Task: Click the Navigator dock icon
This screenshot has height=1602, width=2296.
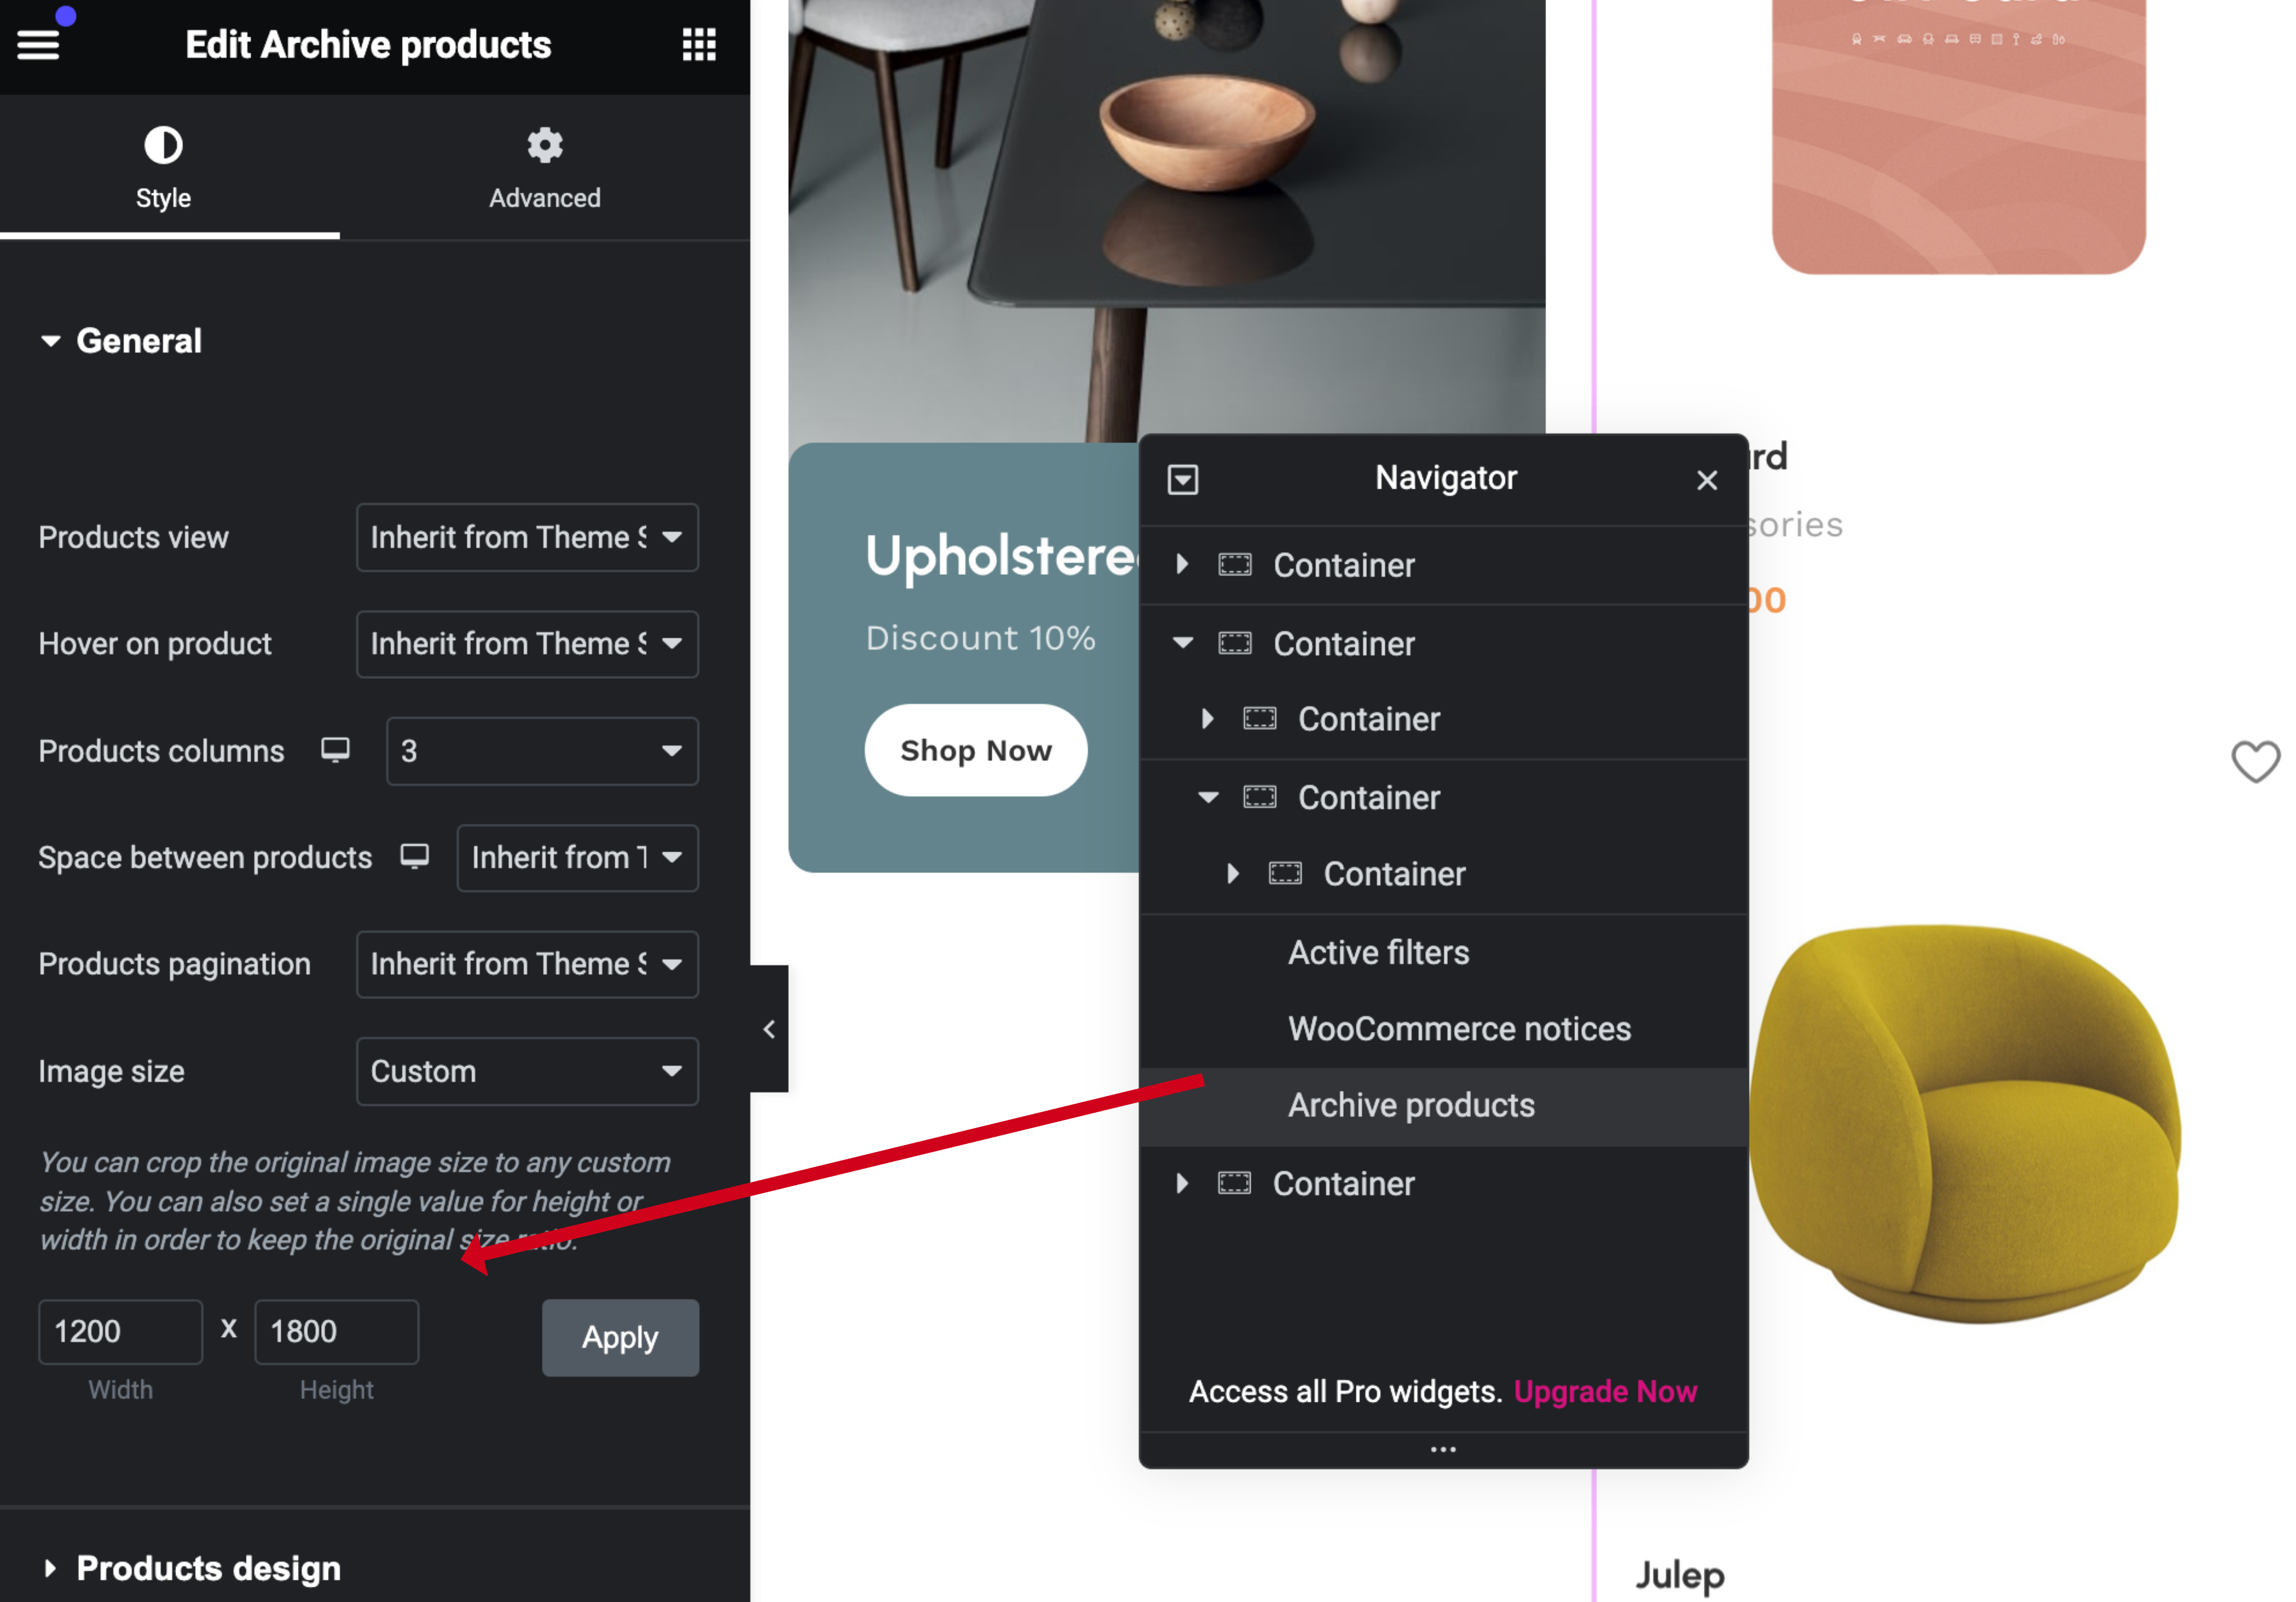Action: click(1183, 479)
